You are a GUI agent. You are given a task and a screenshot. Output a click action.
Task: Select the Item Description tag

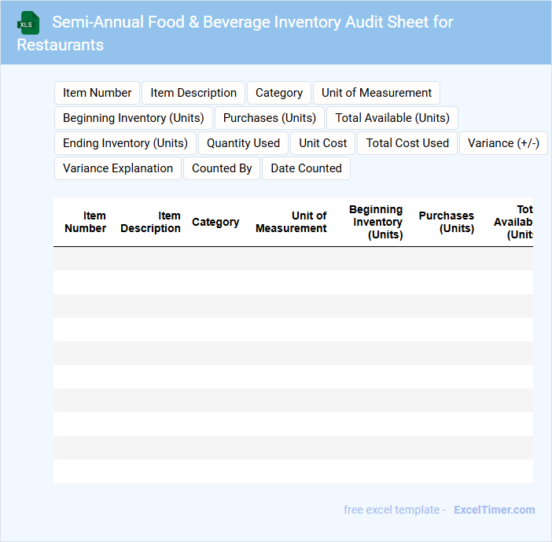click(193, 93)
